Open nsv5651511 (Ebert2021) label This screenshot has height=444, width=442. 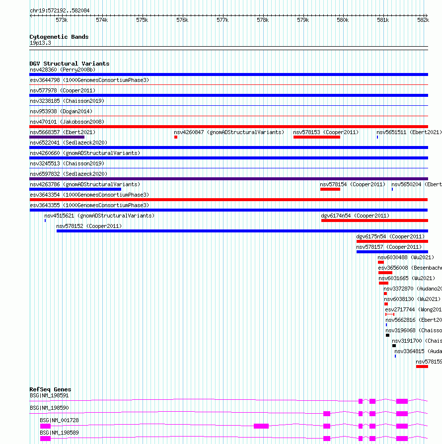click(409, 132)
